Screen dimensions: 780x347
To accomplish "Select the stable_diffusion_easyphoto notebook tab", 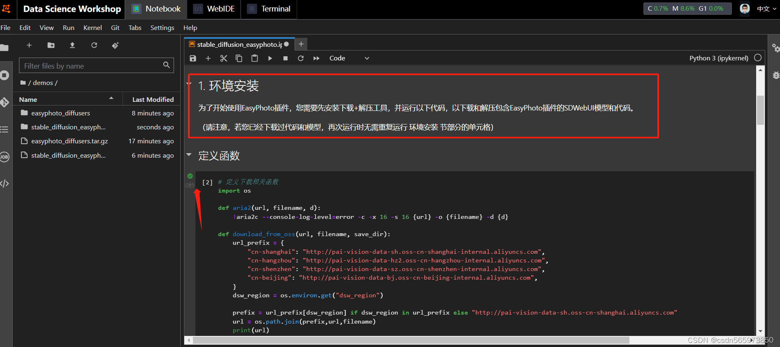I will point(239,44).
